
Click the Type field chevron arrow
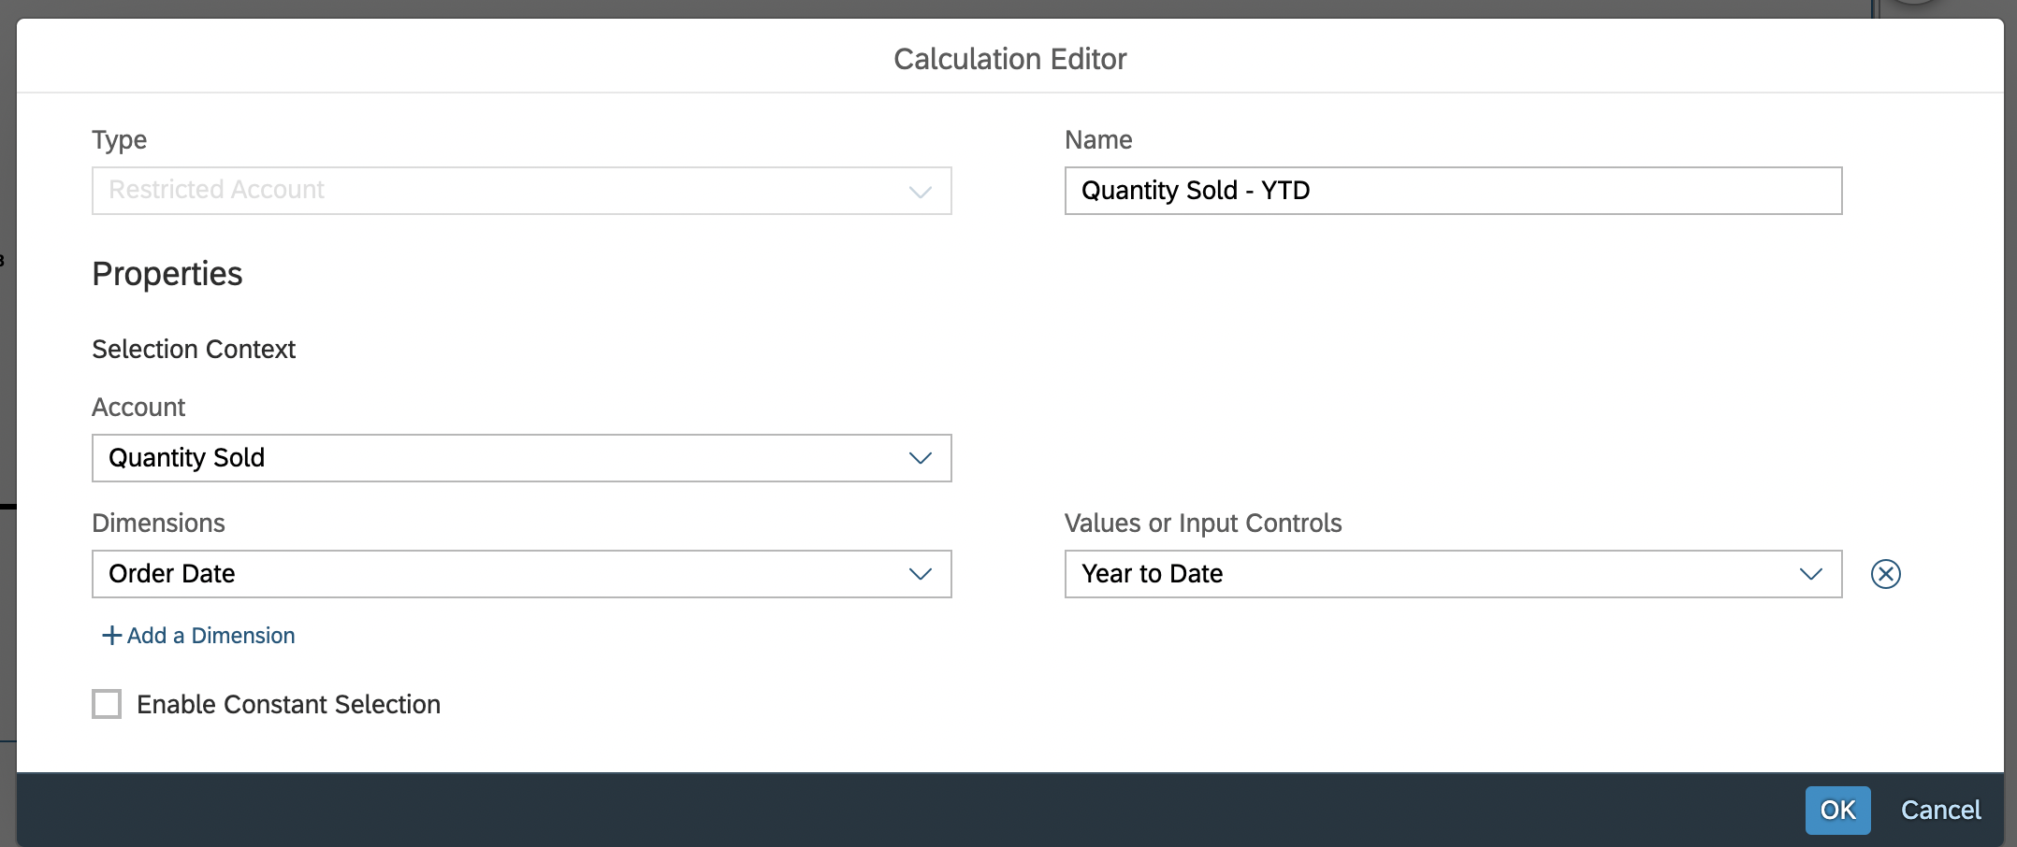pos(920,192)
